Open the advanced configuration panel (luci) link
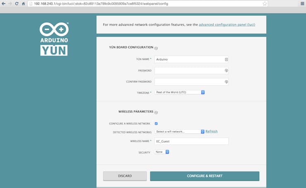The height and width of the screenshot is (188, 306). (x=227, y=24)
